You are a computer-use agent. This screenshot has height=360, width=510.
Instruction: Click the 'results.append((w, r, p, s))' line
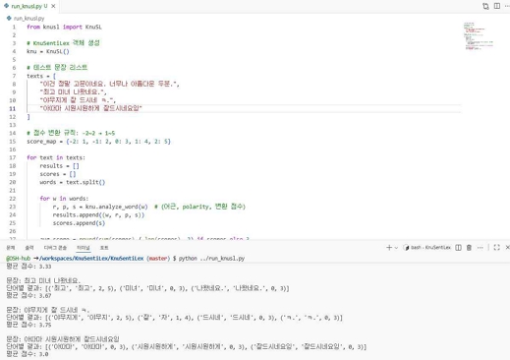[98, 215]
